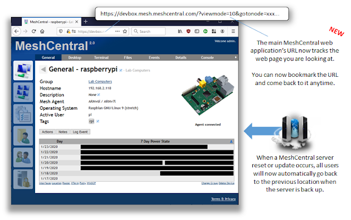Image resolution: width=351 pixels, height=220 pixels.
Task: Click the 1/20/2020 power state row
Action: tap(137, 162)
